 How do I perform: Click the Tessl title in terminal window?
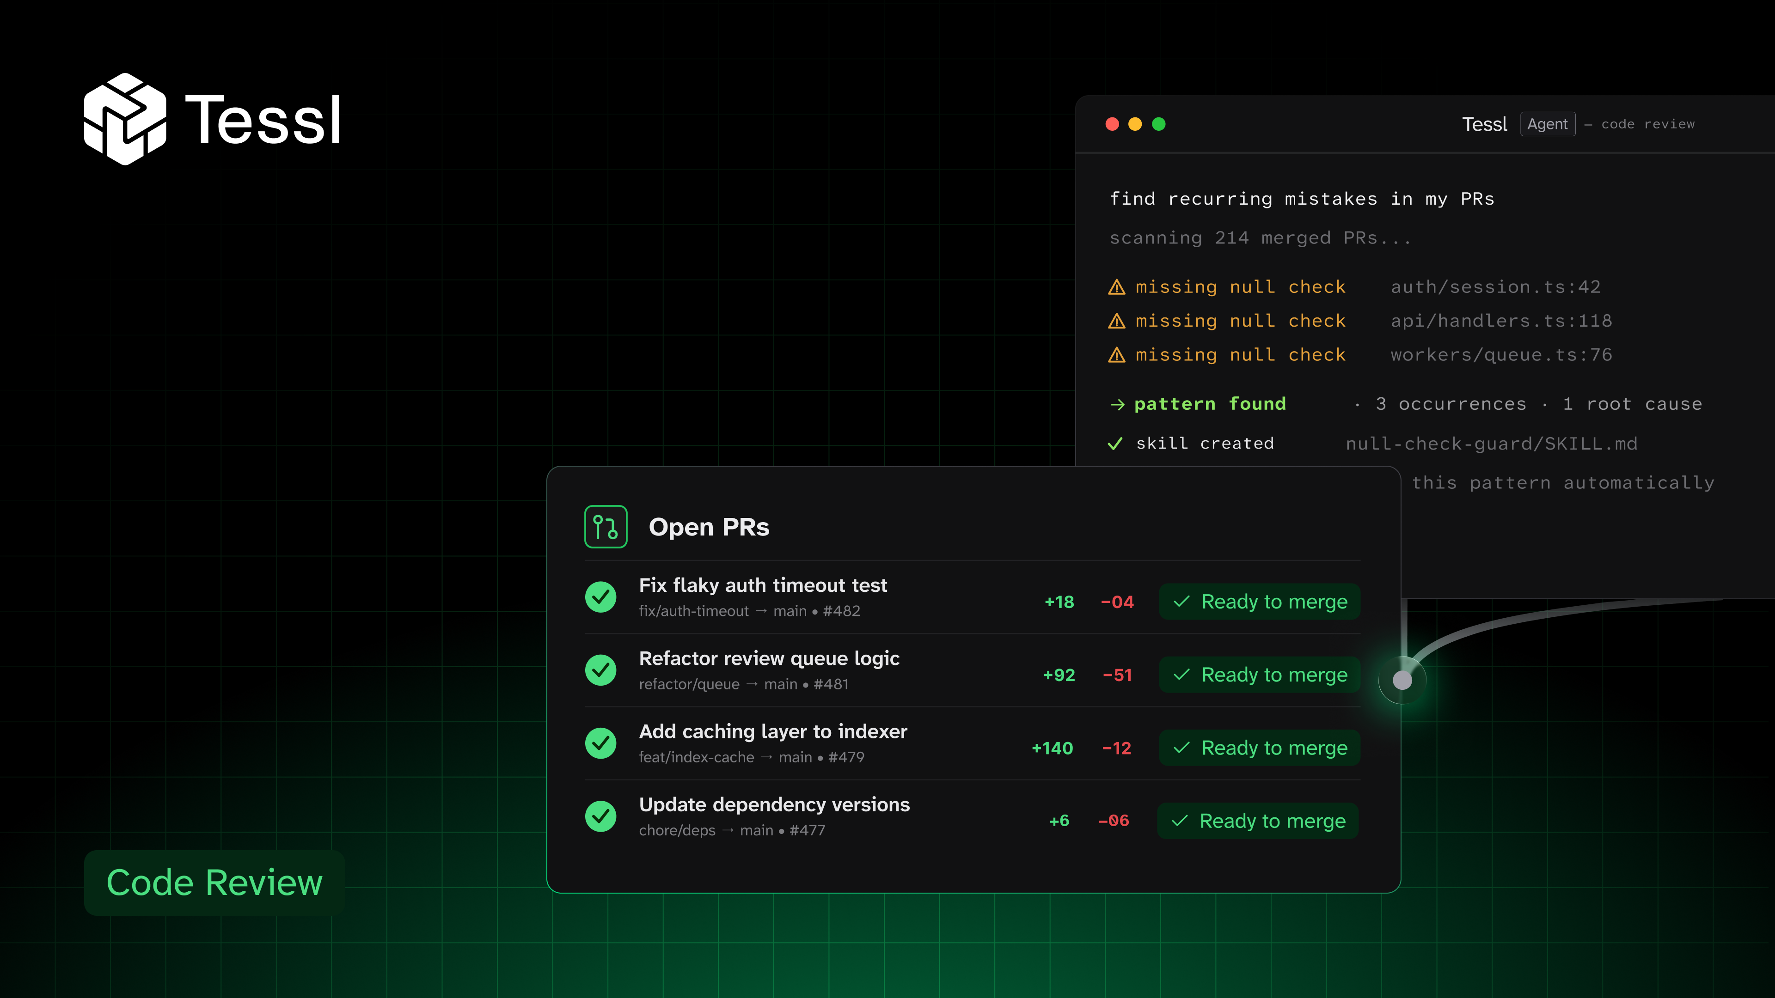(x=1485, y=124)
